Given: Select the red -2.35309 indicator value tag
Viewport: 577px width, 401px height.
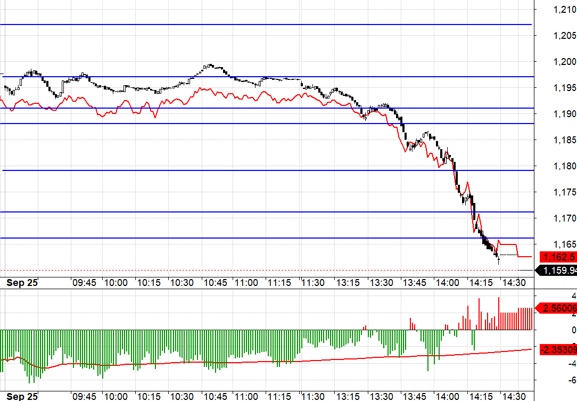Looking at the screenshot, I should coord(557,349).
